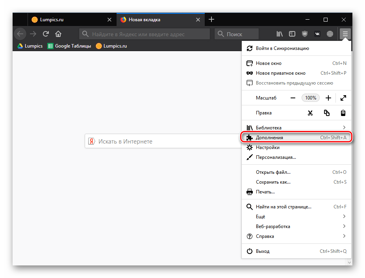365x278 pixels.
Task: Enter full screen with the arrows icon
Action: (343, 98)
